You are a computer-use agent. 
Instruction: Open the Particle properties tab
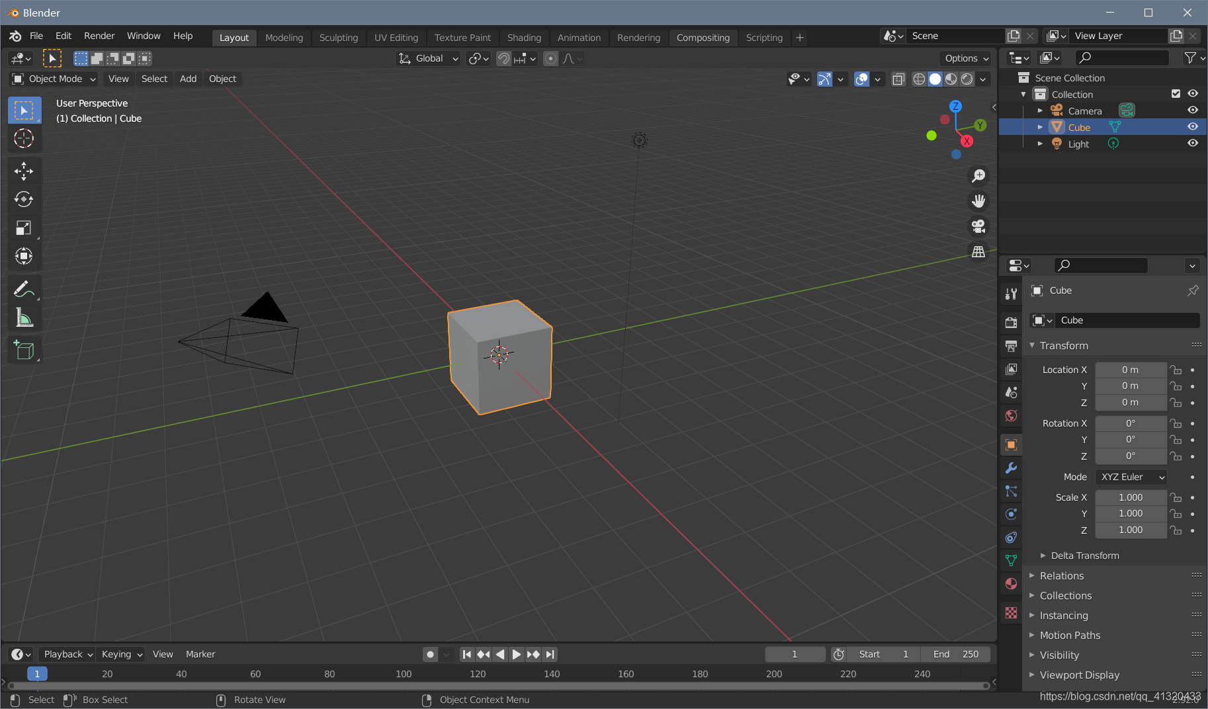(1011, 491)
